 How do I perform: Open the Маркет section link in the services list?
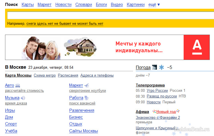76,85
